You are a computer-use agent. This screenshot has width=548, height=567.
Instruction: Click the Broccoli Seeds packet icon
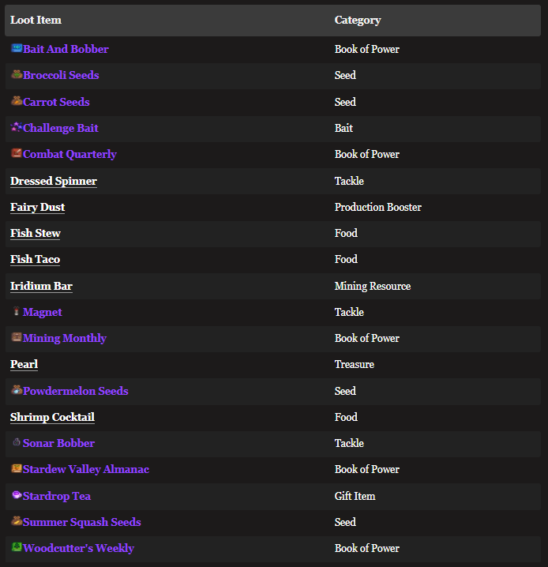click(17, 75)
